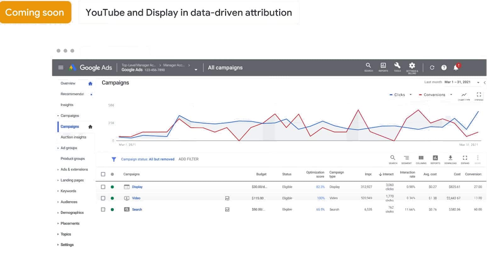Open Recommendations in the sidebar
This screenshot has width=487, height=254.
point(72,94)
